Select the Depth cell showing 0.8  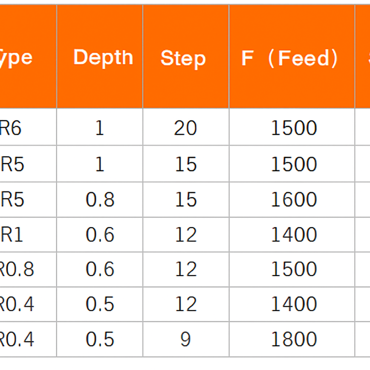[x=100, y=199]
